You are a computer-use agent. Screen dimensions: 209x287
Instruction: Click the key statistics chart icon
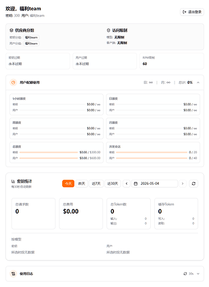(13, 181)
